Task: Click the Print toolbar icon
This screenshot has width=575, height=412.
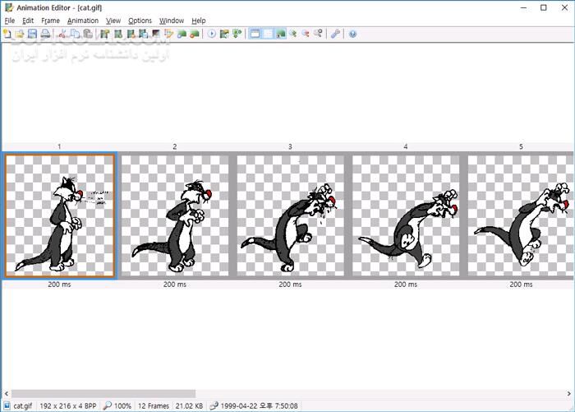Action: 45,34
